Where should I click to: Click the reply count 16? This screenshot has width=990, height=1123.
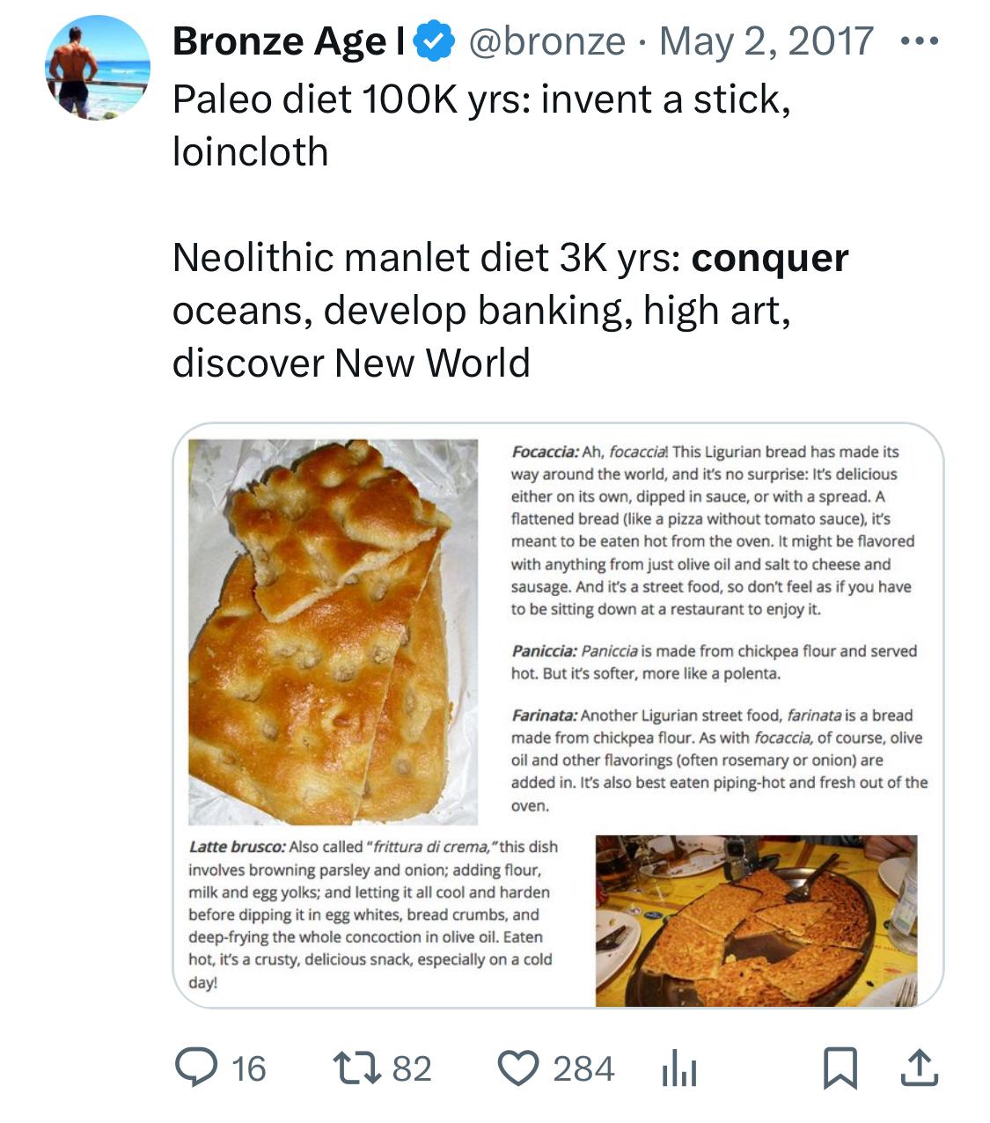248,1069
